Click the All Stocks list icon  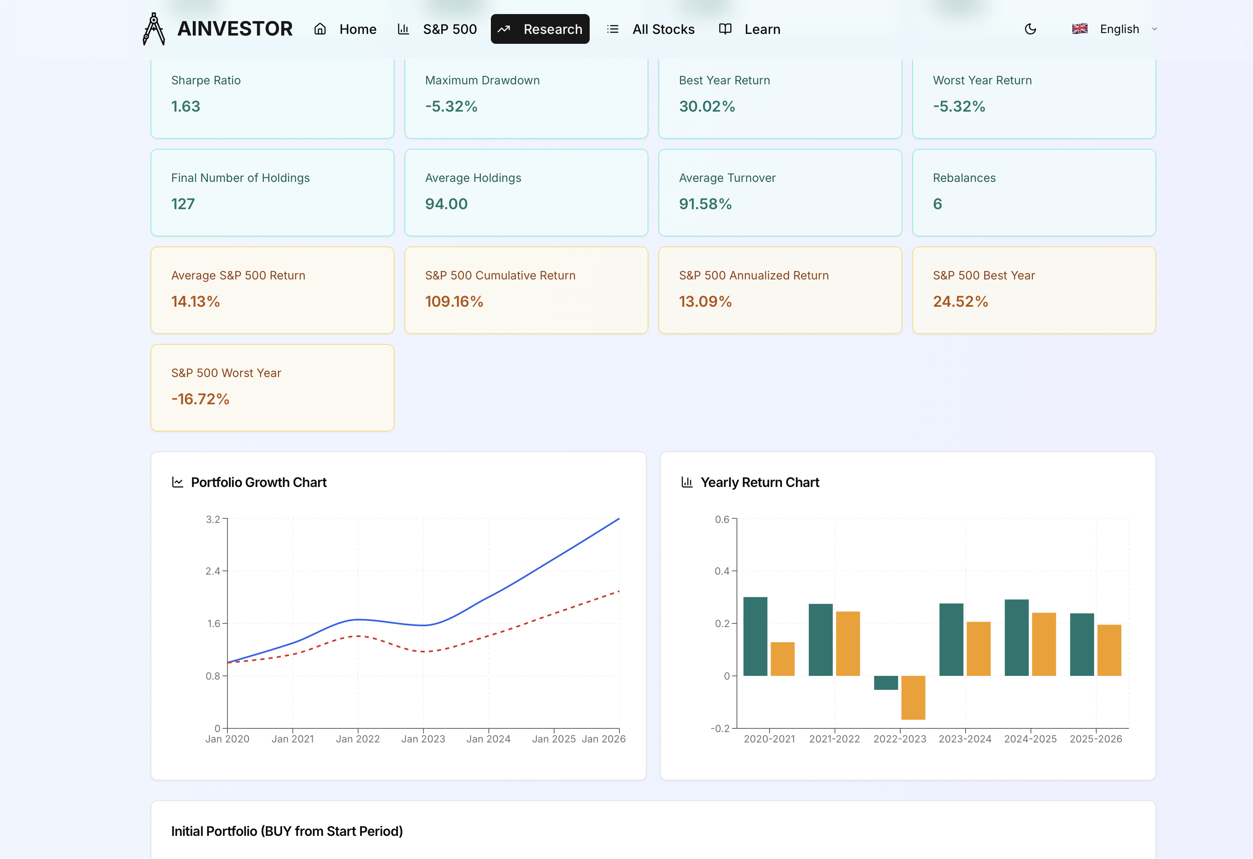click(x=612, y=29)
